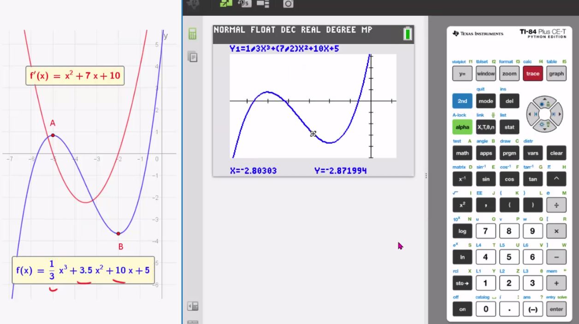Click the on key on the calculator
579x324 pixels.
click(x=462, y=309)
